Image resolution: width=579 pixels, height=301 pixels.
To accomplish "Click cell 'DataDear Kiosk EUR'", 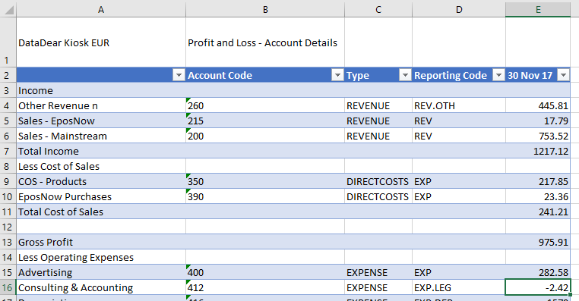I will [x=101, y=42].
